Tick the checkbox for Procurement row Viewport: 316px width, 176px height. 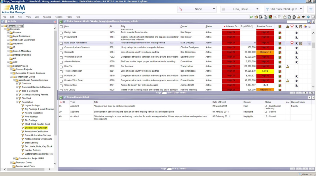point(61,38)
